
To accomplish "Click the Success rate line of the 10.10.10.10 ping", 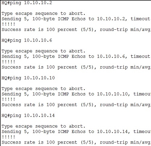I will pyautogui.click(x=76, y=105).
